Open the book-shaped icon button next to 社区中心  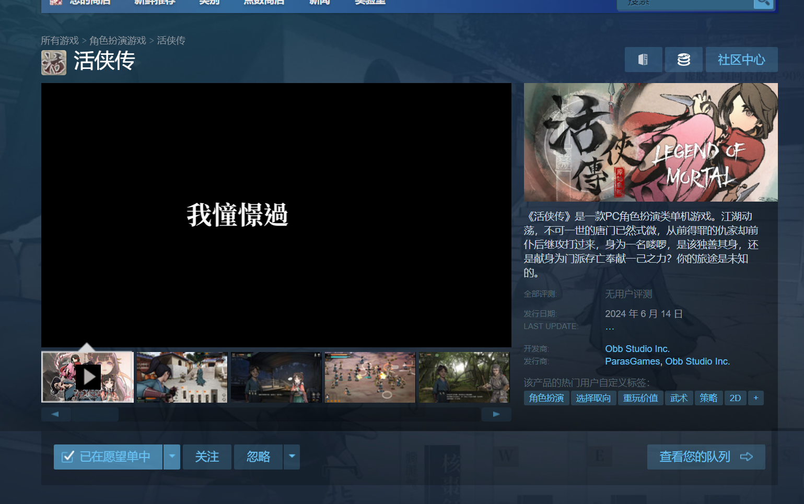643,60
